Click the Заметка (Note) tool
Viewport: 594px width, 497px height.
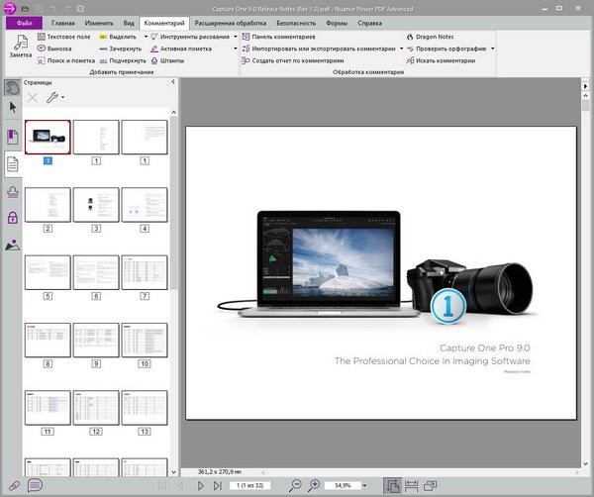(19, 47)
